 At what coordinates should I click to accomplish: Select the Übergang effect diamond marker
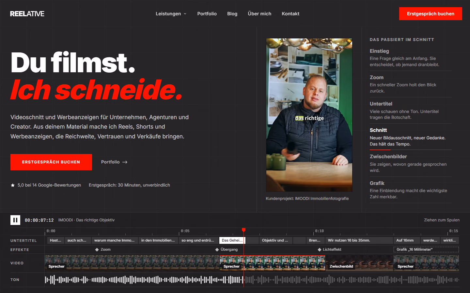pyautogui.click(x=217, y=250)
